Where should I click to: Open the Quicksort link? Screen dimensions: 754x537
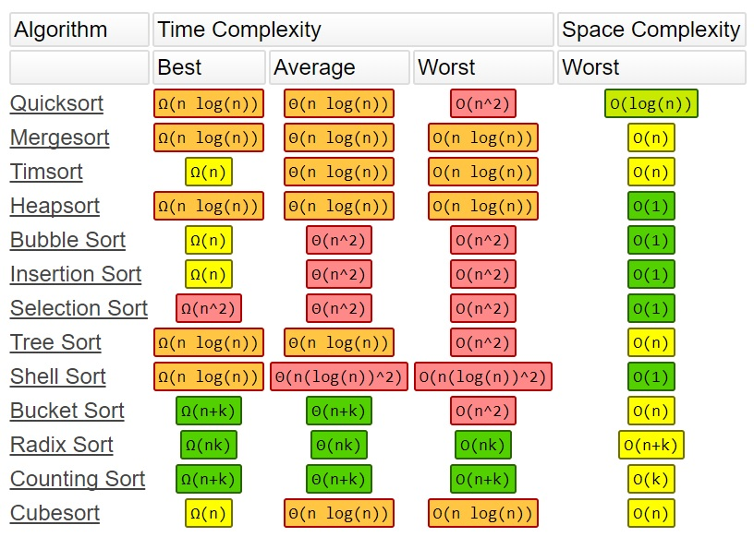coord(56,103)
